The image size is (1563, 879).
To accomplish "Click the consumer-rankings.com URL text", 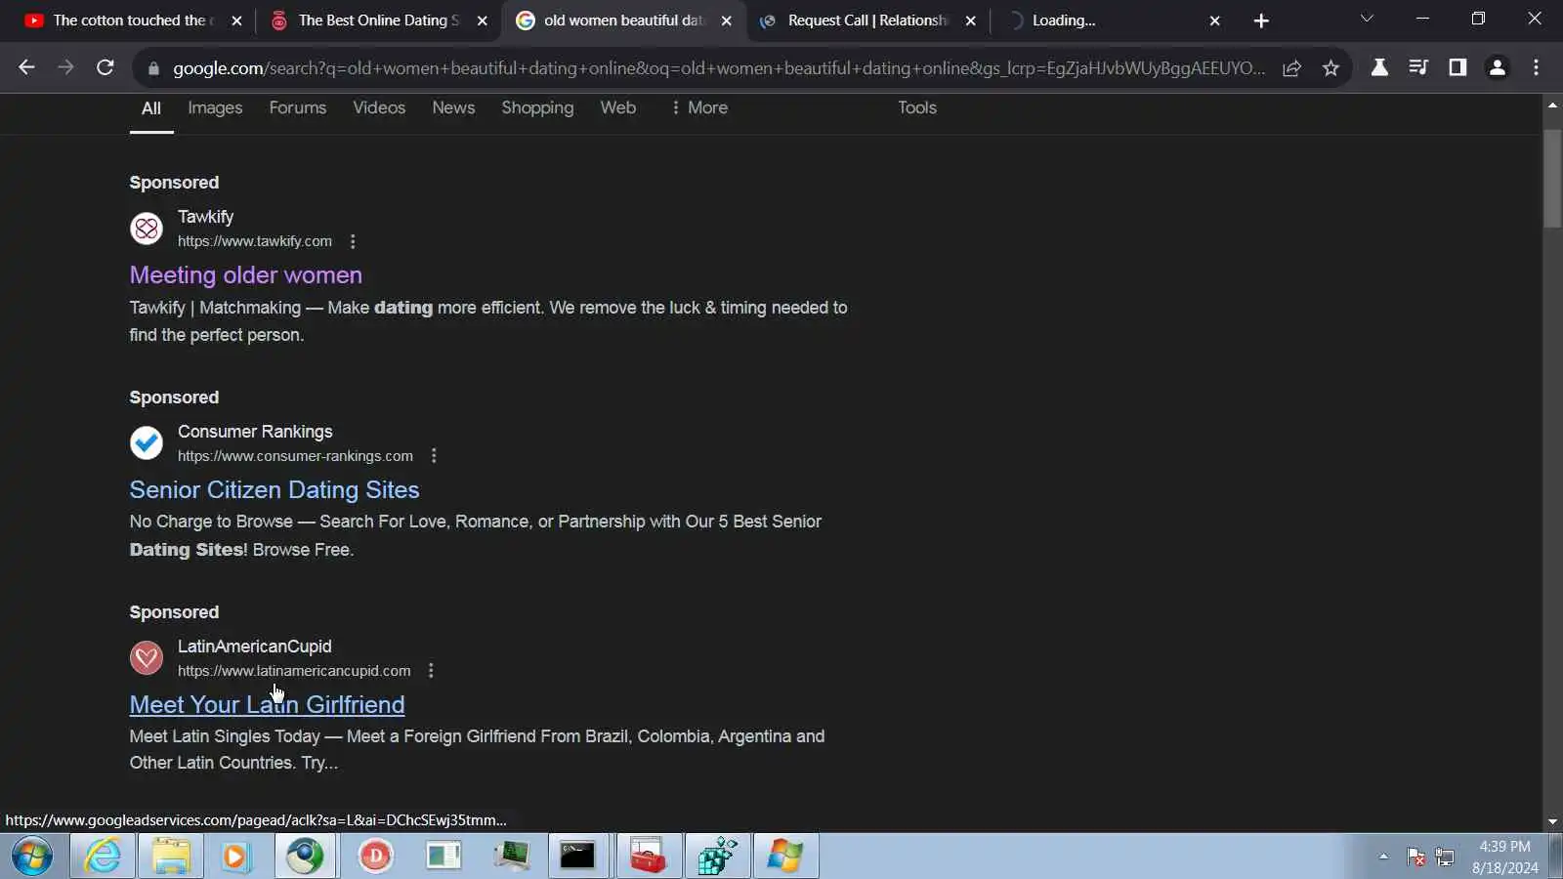I will 295,456.
